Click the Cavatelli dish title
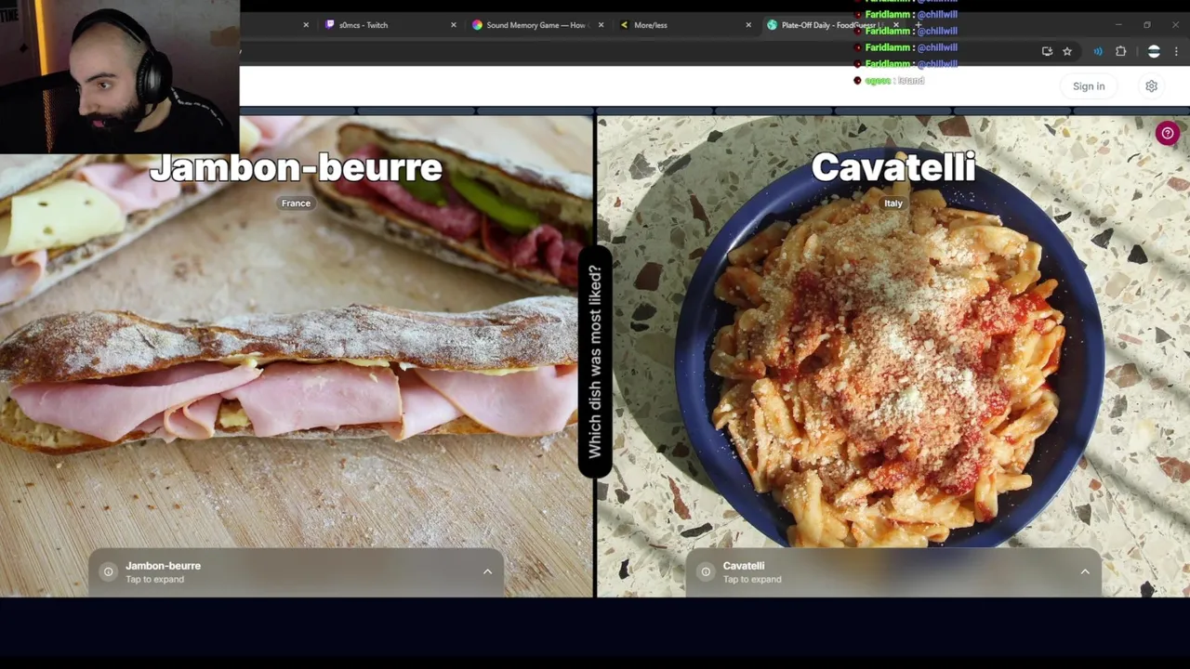The height and width of the screenshot is (669, 1190). pos(893,168)
